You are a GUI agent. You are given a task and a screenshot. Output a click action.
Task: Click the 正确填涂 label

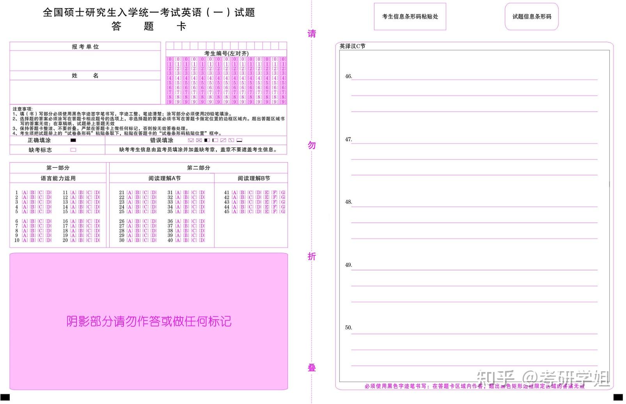pyautogui.click(x=39, y=140)
